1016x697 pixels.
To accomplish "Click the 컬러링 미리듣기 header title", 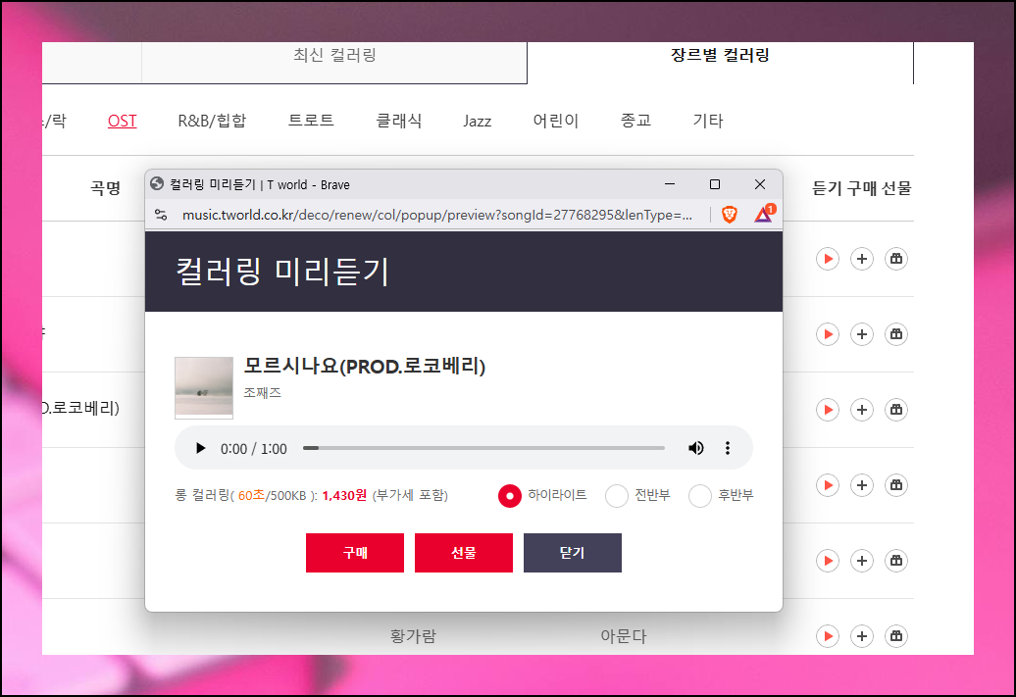I will pyautogui.click(x=282, y=271).
